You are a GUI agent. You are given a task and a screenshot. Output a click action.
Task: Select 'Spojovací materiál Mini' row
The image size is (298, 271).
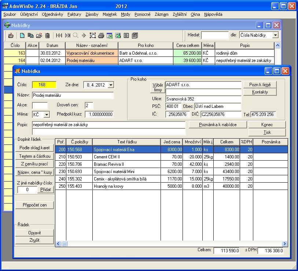coord(172,172)
